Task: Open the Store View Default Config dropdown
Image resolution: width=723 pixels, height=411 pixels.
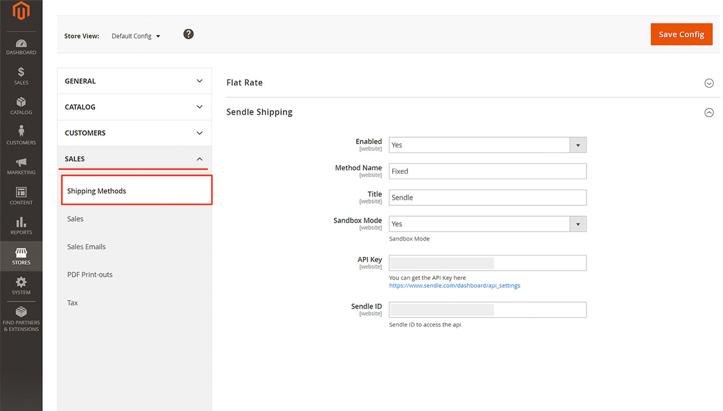Action: (136, 36)
